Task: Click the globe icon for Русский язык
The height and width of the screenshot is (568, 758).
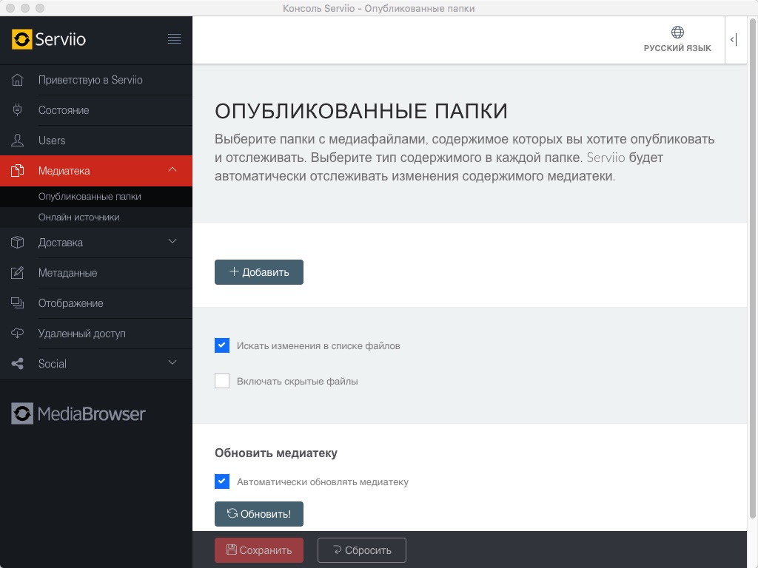Action: [677, 33]
